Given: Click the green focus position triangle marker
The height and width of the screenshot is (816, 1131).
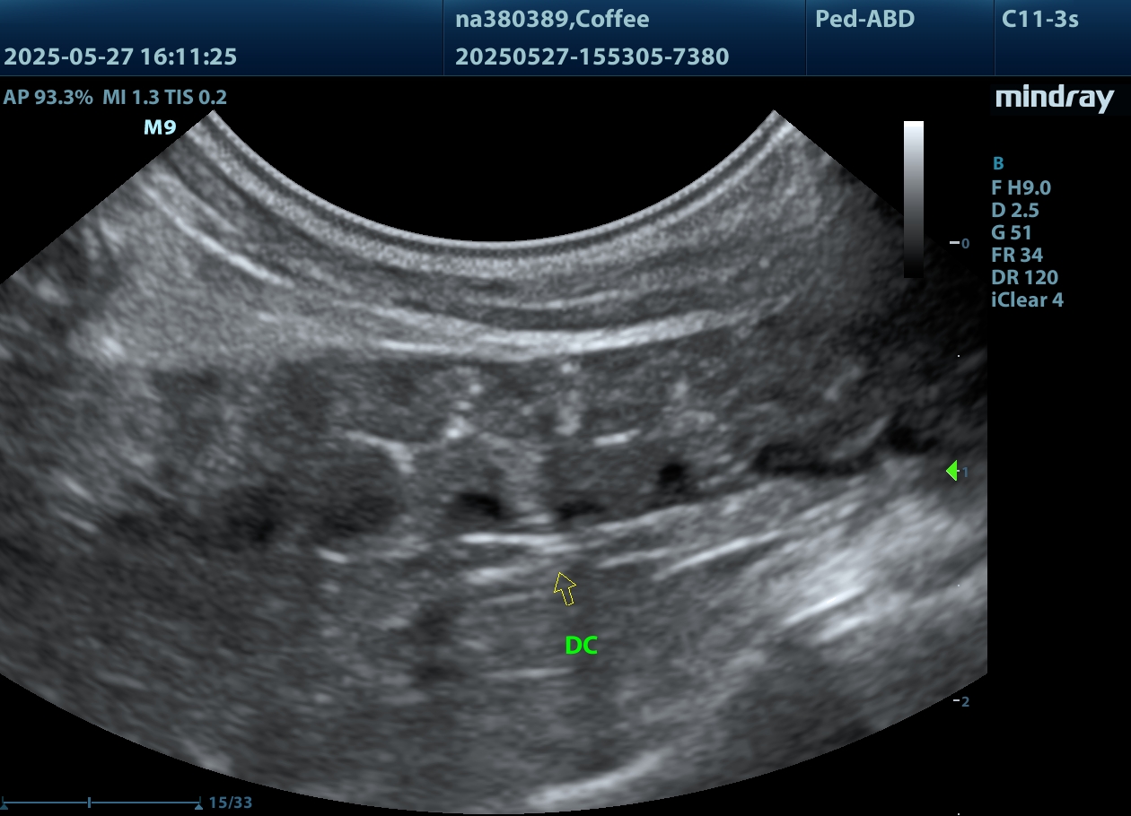Looking at the screenshot, I should [951, 471].
